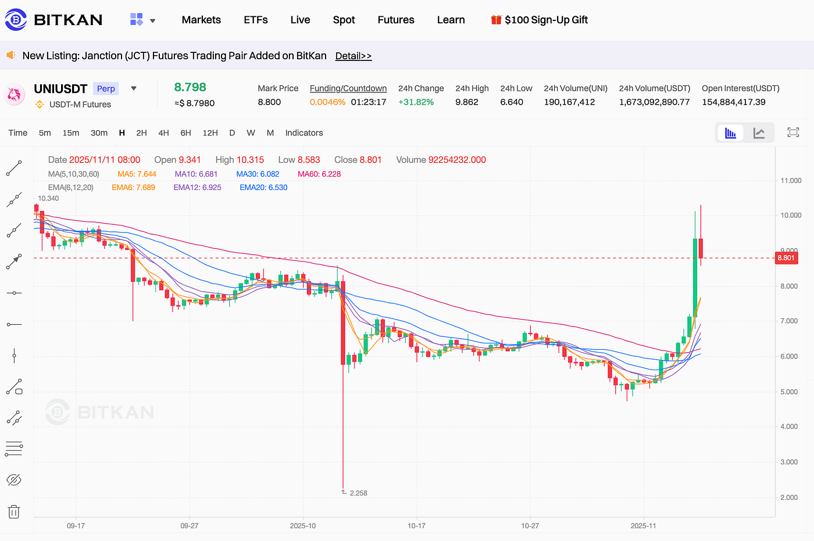Select the Time chart view

[x=18, y=133]
